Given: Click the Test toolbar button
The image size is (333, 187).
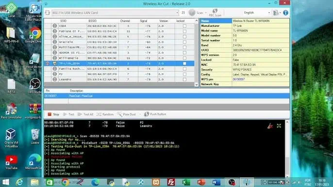Looking at the screenshot, I should [x=68, y=114].
